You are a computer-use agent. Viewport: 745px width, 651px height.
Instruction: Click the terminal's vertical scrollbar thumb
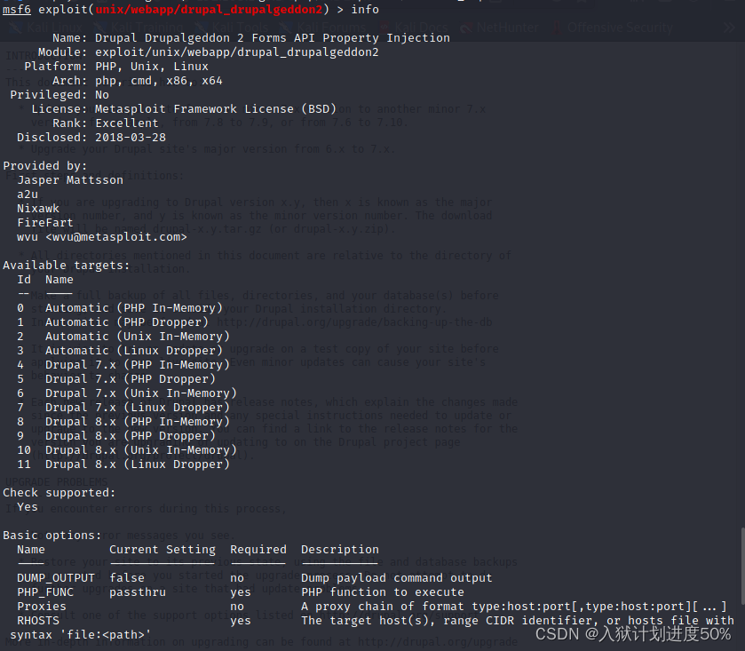point(742,564)
